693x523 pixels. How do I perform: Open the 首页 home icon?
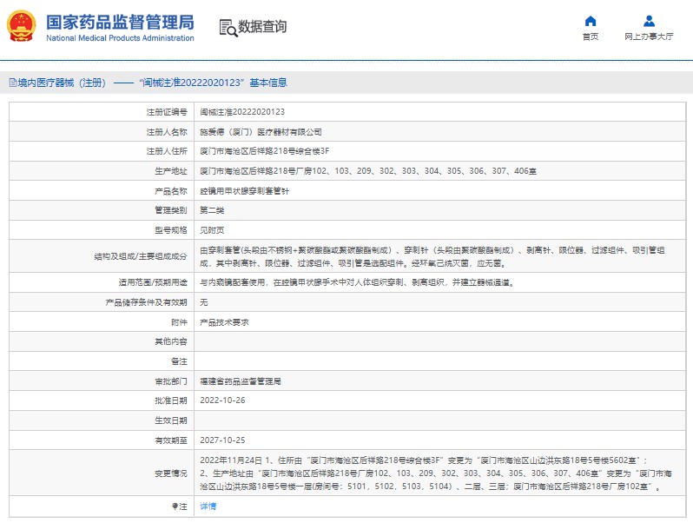[591, 21]
